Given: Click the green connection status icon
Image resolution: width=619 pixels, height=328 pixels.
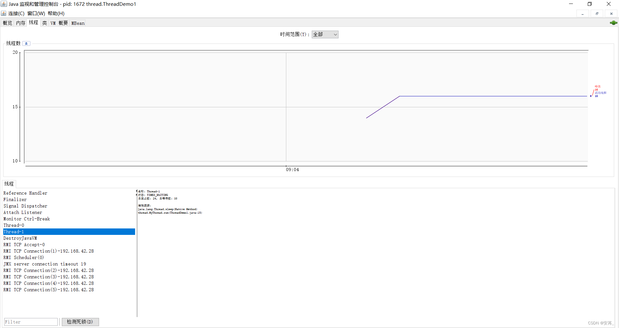Looking at the screenshot, I should coord(614,23).
